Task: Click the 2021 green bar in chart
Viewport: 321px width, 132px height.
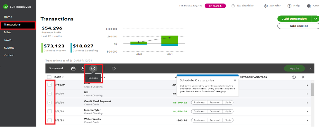Action: tap(170, 40)
